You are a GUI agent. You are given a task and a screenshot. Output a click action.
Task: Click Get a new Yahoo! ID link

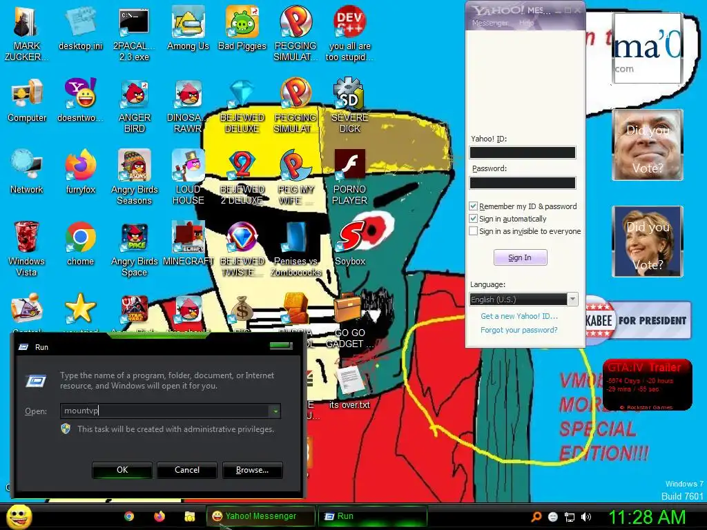pyautogui.click(x=519, y=316)
